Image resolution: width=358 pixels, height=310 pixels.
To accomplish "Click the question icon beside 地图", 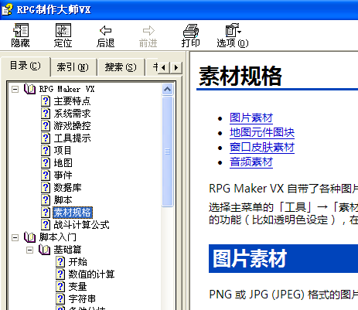I will (46, 163).
